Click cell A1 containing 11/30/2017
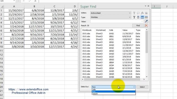 point(14,10)
